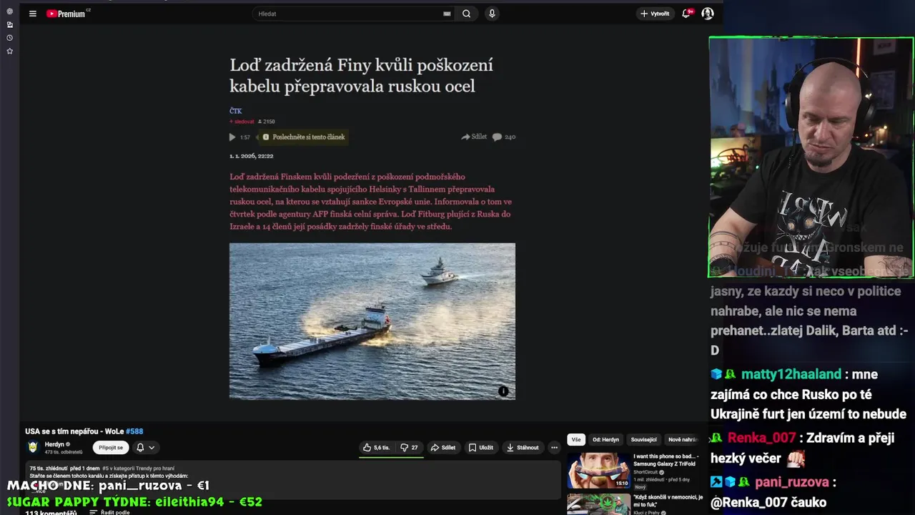The height and width of the screenshot is (515, 915).
Task: Open the three-dot more actions menu
Action: [x=554, y=448]
